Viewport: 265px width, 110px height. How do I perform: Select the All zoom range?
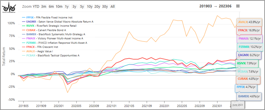click(x=112, y=6)
